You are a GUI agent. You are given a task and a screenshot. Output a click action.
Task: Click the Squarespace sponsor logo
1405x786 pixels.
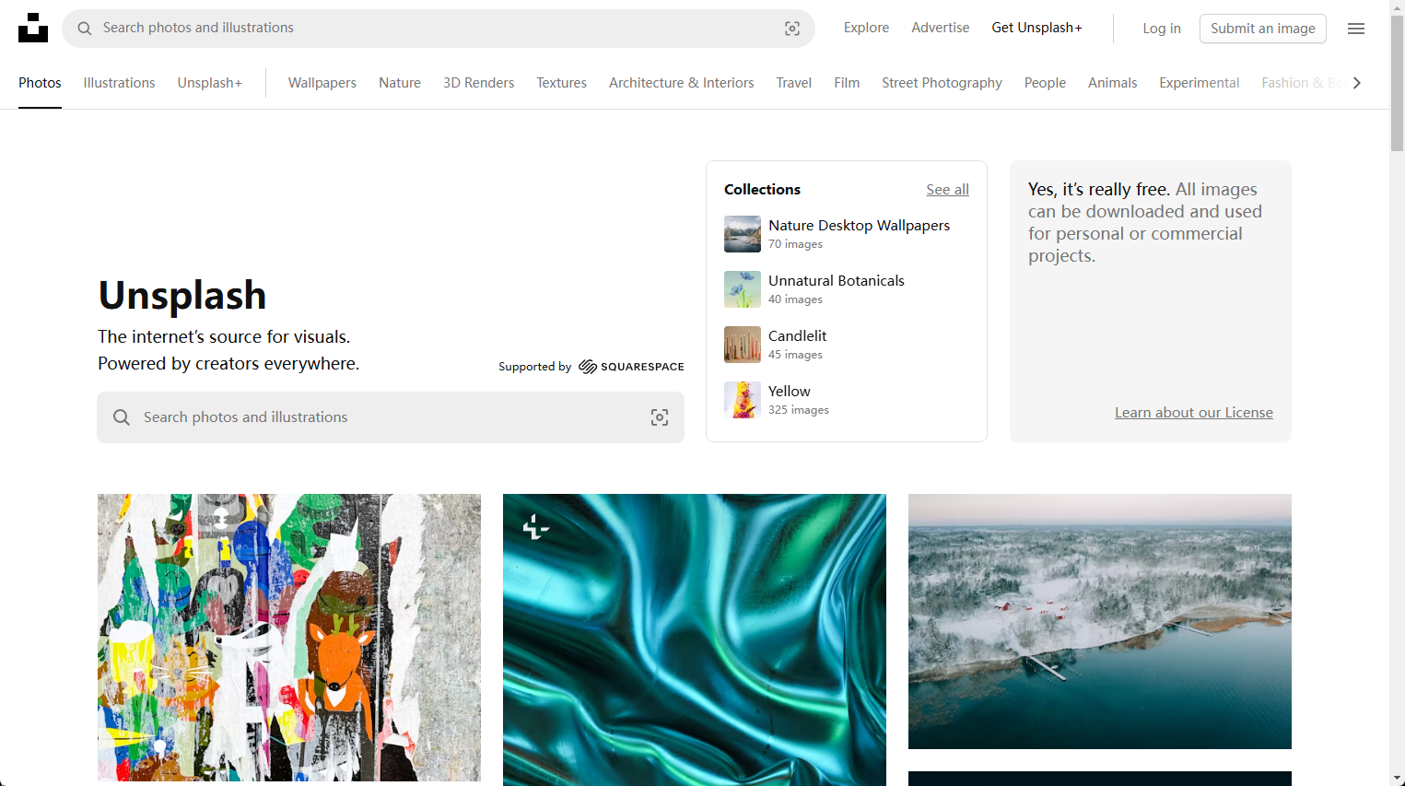pos(631,367)
